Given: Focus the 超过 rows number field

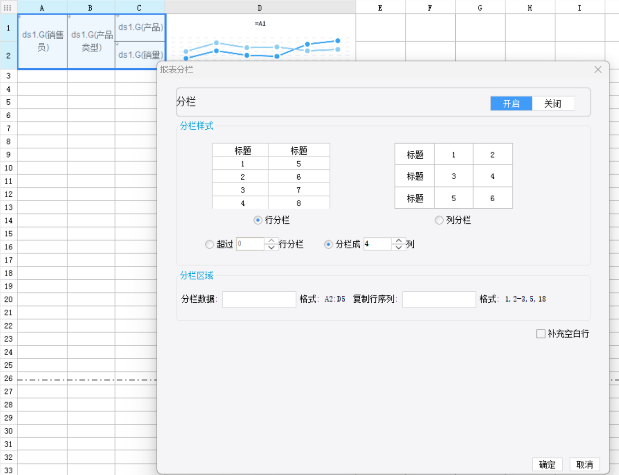Looking at the screenshot, I should [x=250, y=244].
